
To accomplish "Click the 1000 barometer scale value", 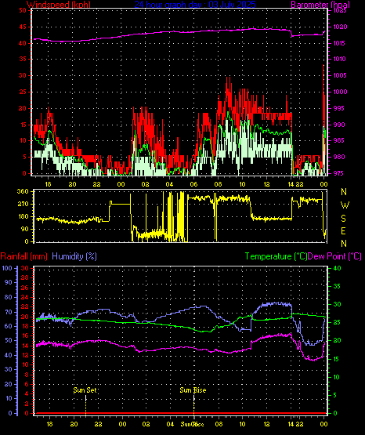I will pos(339,92).
